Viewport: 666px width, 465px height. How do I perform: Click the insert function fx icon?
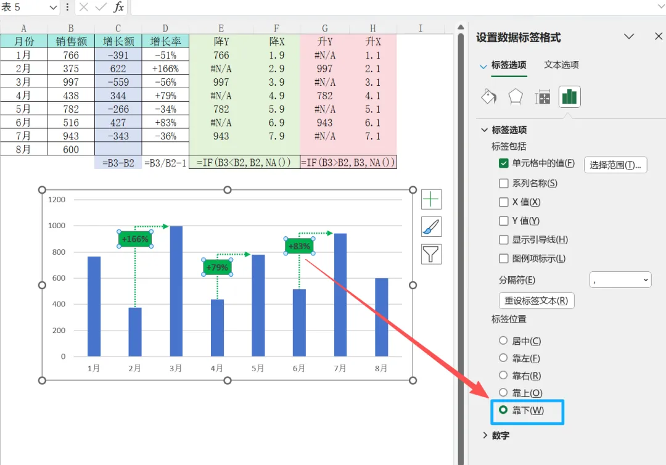[x=118, y=7]
